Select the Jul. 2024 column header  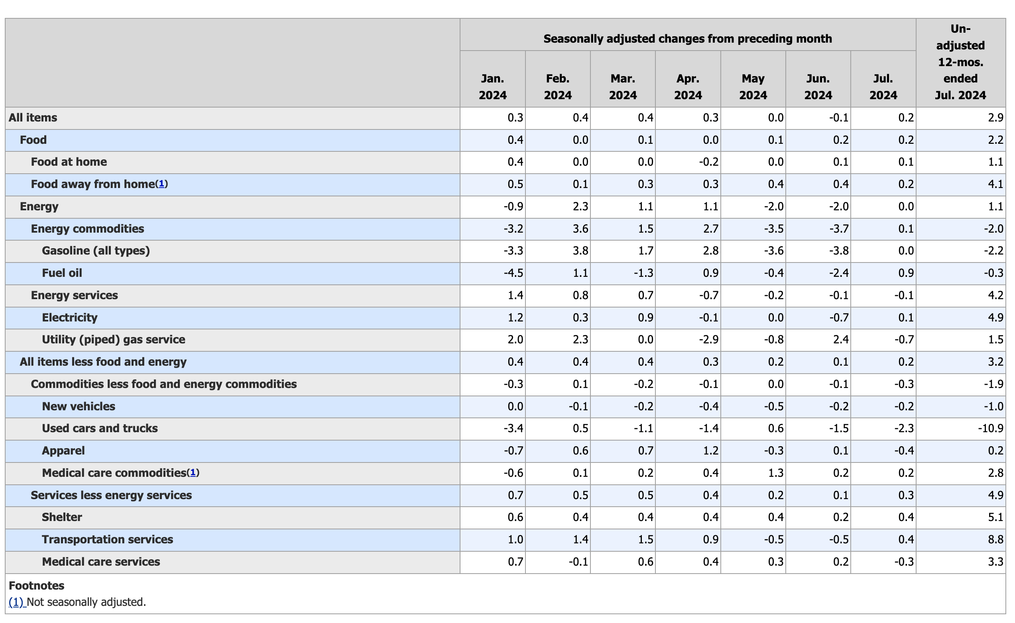(883, 86)
